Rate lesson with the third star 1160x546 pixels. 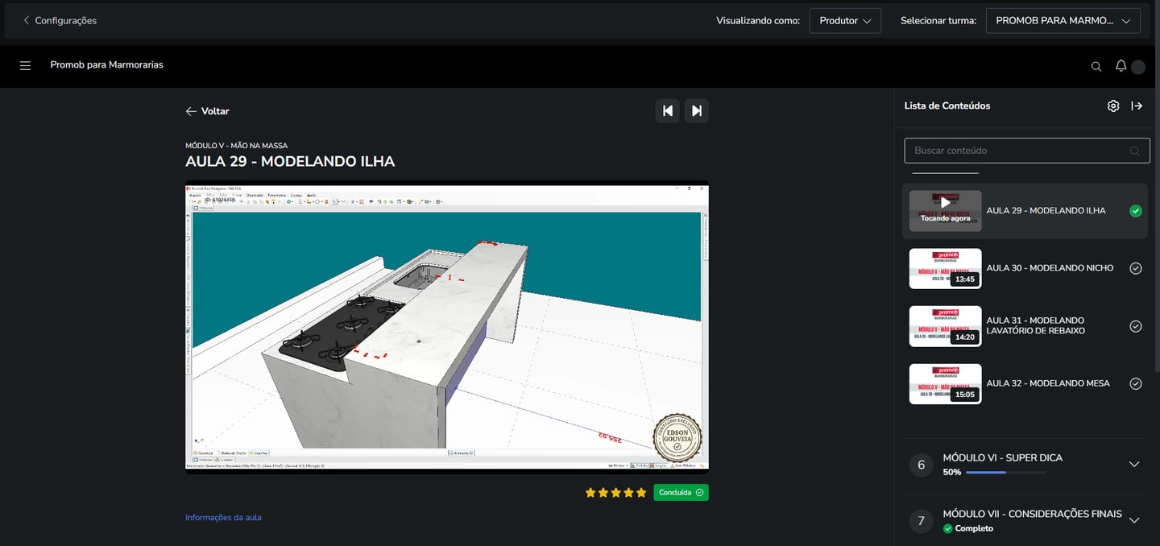click(616, 492)
